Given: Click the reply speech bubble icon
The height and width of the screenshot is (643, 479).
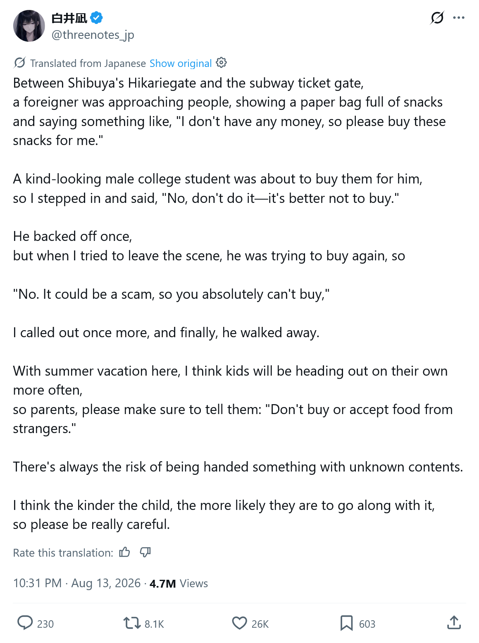Looking at the screenshot, I should (25, 623).
